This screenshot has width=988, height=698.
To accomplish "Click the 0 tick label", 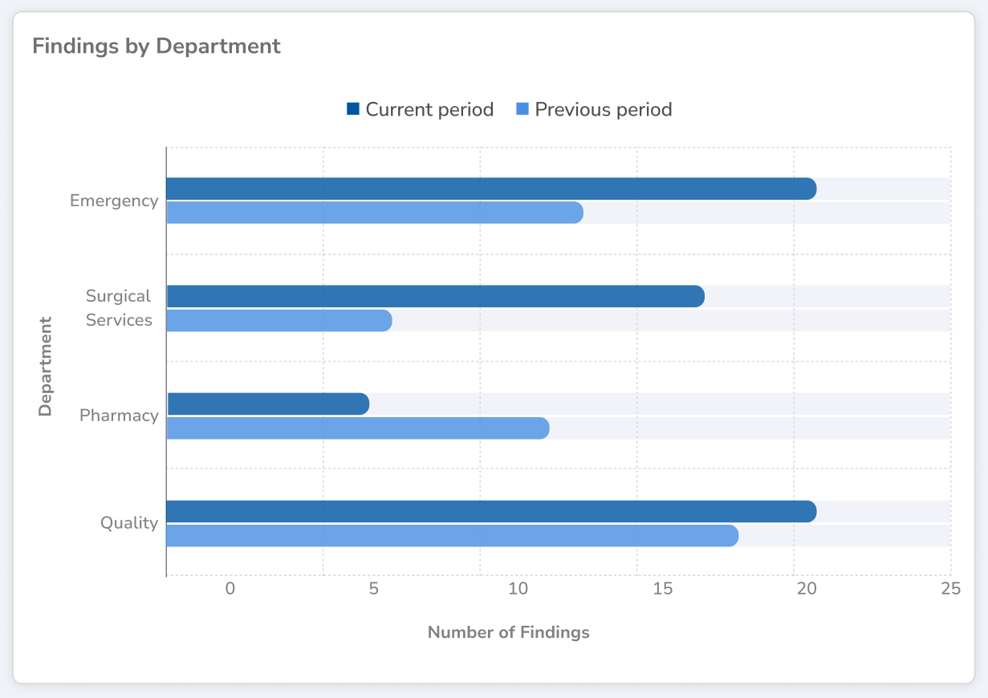I will coord(230,589).
